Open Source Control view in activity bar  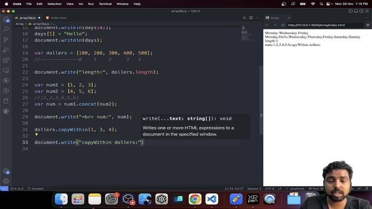coord(6,39)
